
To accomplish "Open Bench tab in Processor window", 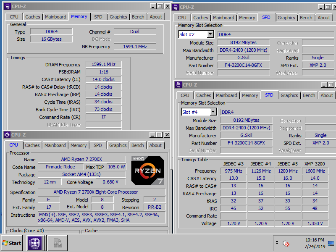I will click(138, 145).
